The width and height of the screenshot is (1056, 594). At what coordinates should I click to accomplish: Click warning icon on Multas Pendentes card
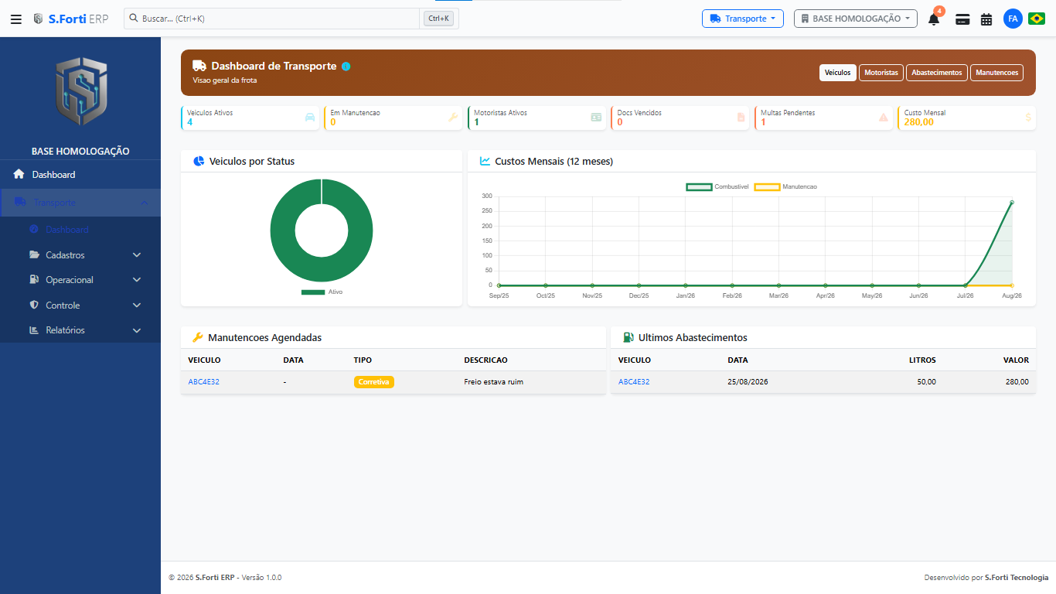(884, 118)
